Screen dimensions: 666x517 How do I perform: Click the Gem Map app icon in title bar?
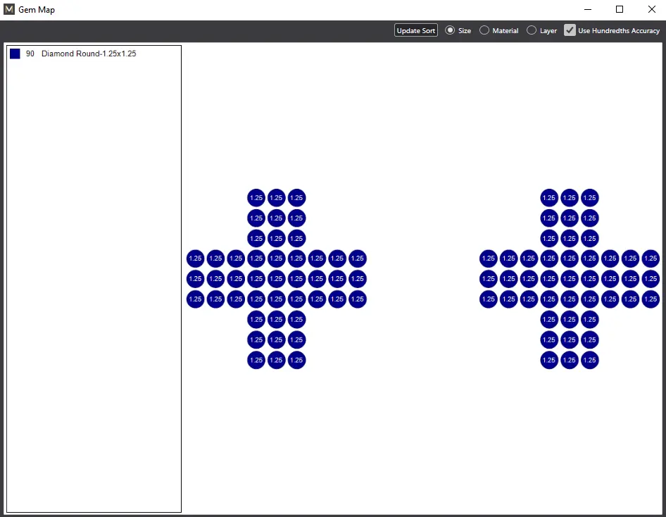point(9,10)
